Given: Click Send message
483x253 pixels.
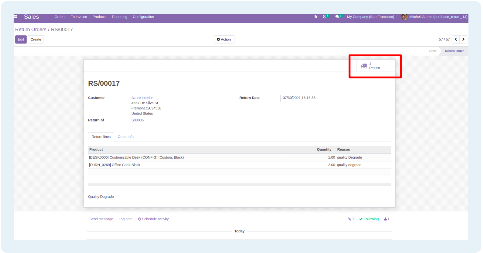Looking at the screenshot, I should coord(101,219).
